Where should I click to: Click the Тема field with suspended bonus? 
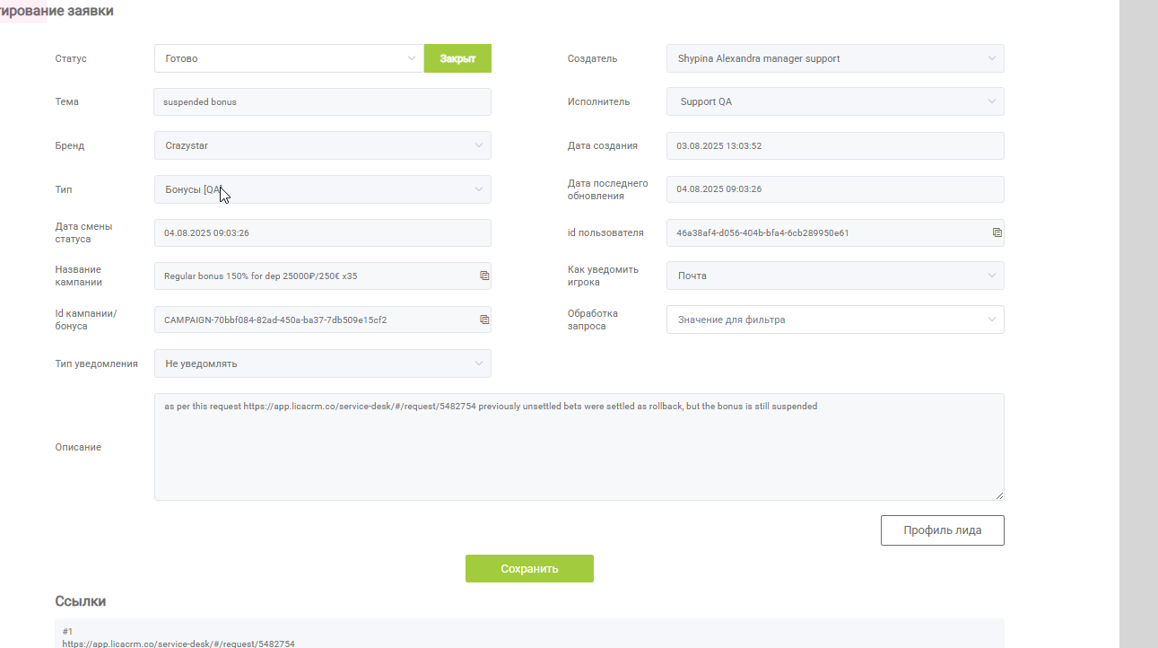tap(323, 101)
